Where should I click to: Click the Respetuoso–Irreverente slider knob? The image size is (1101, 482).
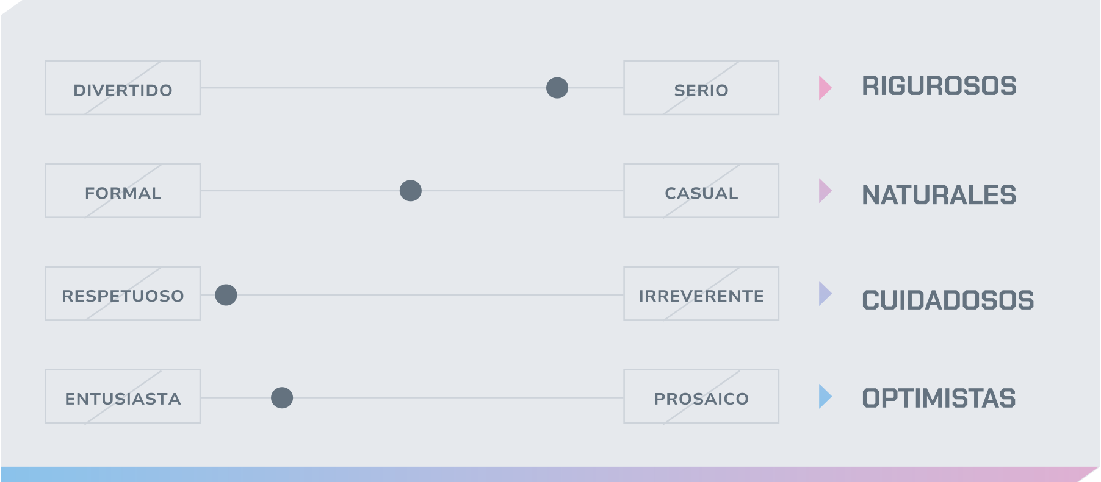coord(226,295)
